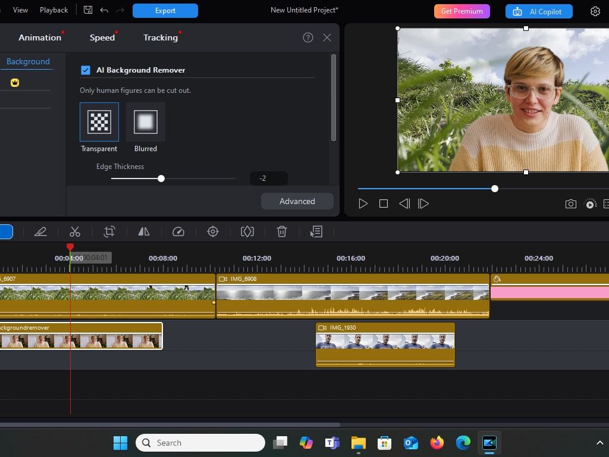The height and width of the screenshot is (457, 609).
Task: Switch to the Animation tab
Action: (x=40, y=37)
